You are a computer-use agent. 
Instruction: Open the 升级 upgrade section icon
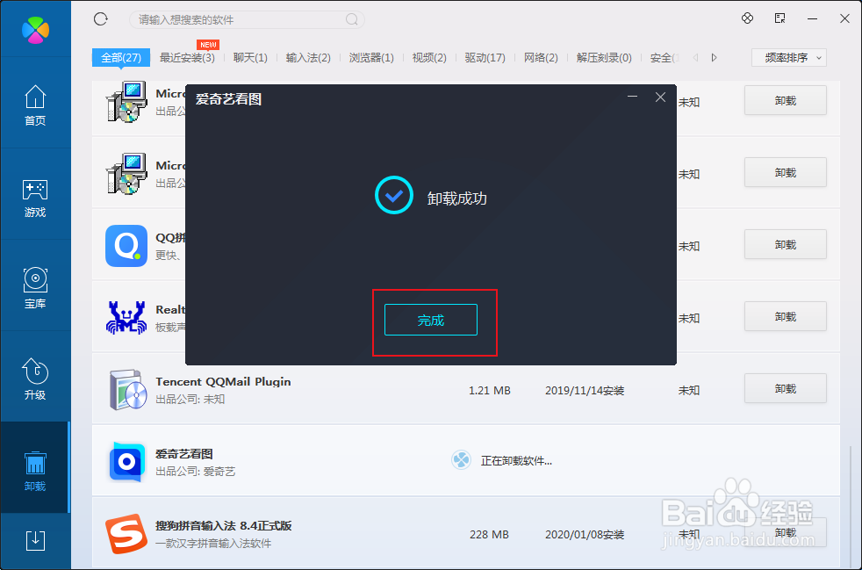coord(35,372)
